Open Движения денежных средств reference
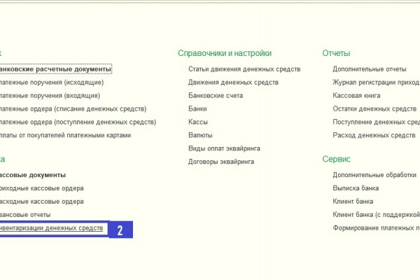The height and width of the screenshot is (280, 420). [x=233, y=83]
